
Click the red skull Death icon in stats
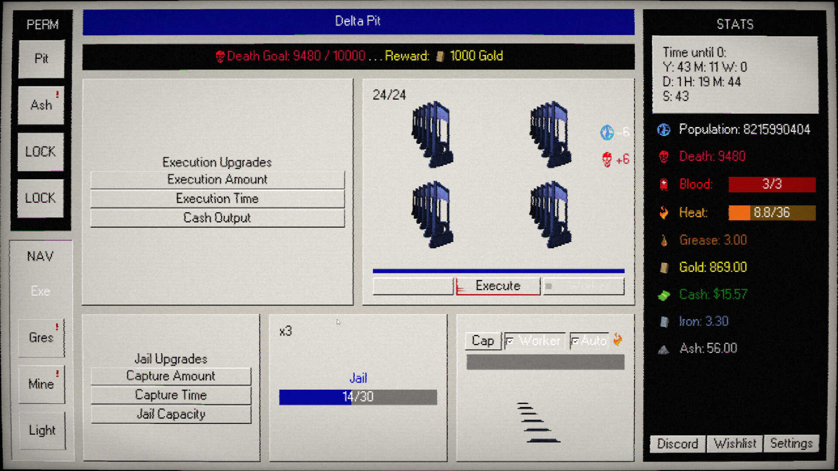664,157
